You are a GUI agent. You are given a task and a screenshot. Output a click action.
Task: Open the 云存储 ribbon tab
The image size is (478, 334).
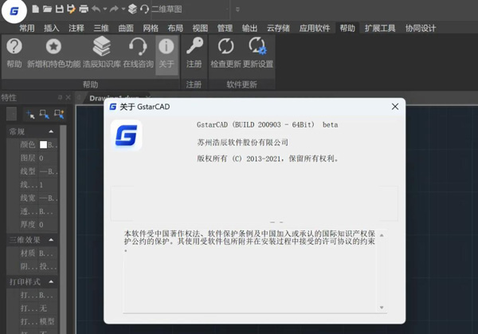pyautogui.click(x=278, y=29)
